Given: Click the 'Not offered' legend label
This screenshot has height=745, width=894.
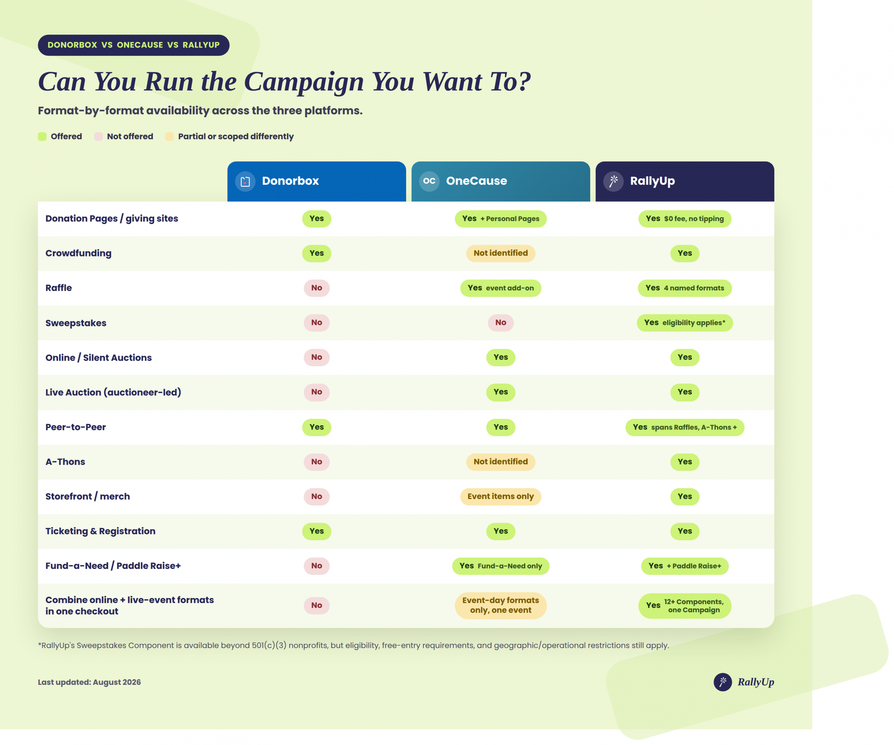Looking at the screenshot, I should [x=130, y=136].
